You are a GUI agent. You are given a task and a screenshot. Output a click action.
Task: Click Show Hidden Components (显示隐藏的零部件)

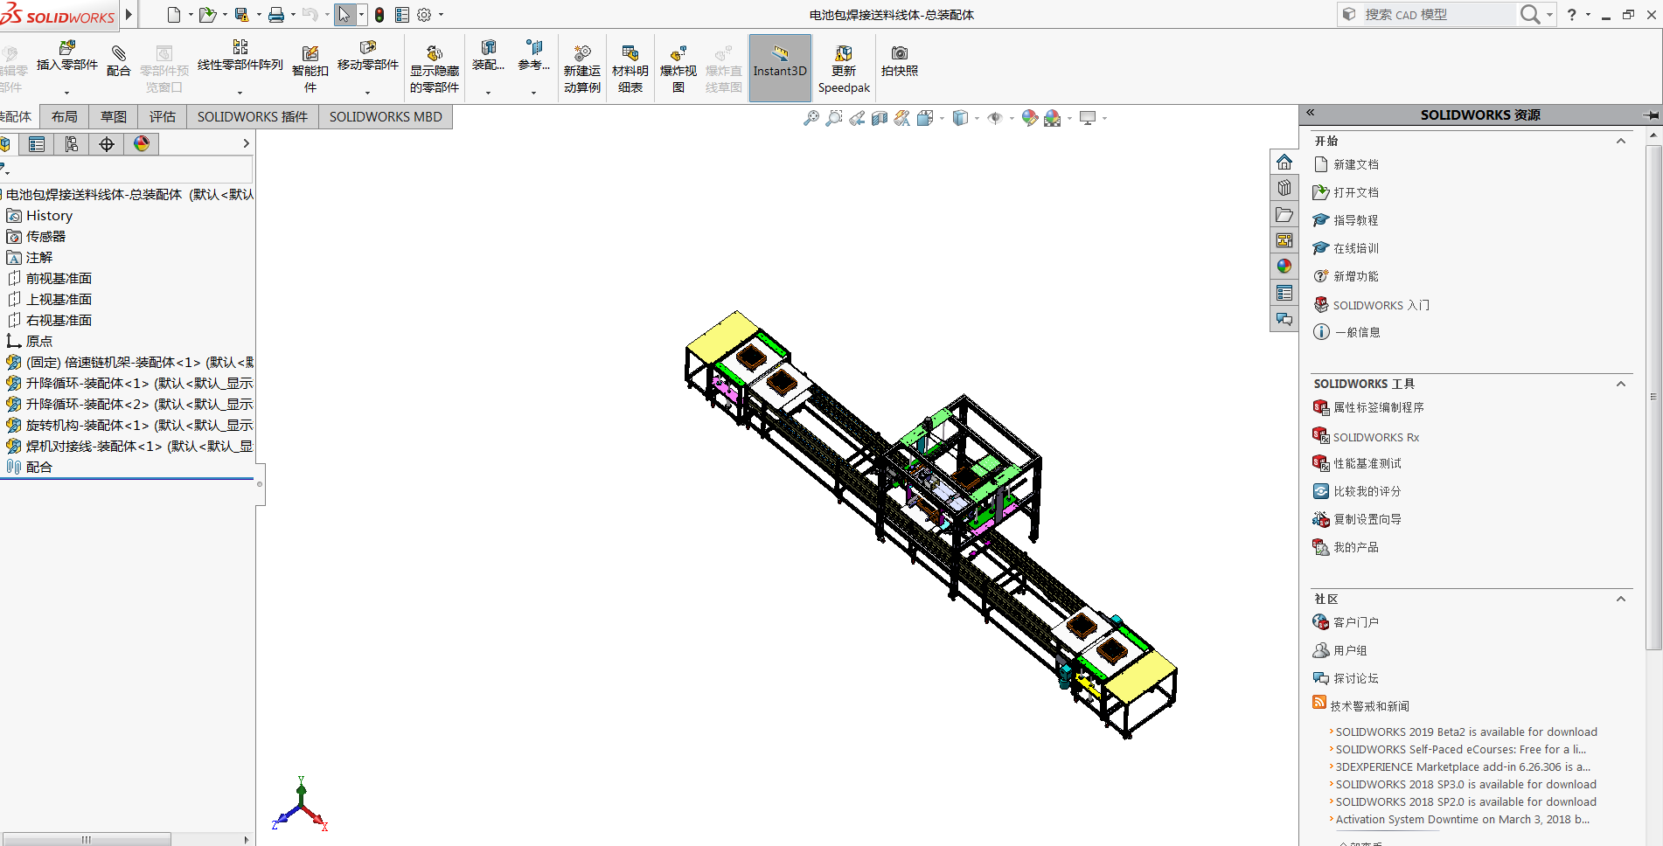tap(435, 68)
